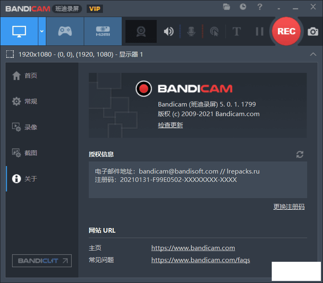Click the red Bandicam record logo
Viewport: 323px width, 283px height.
(x=143, y=89)
